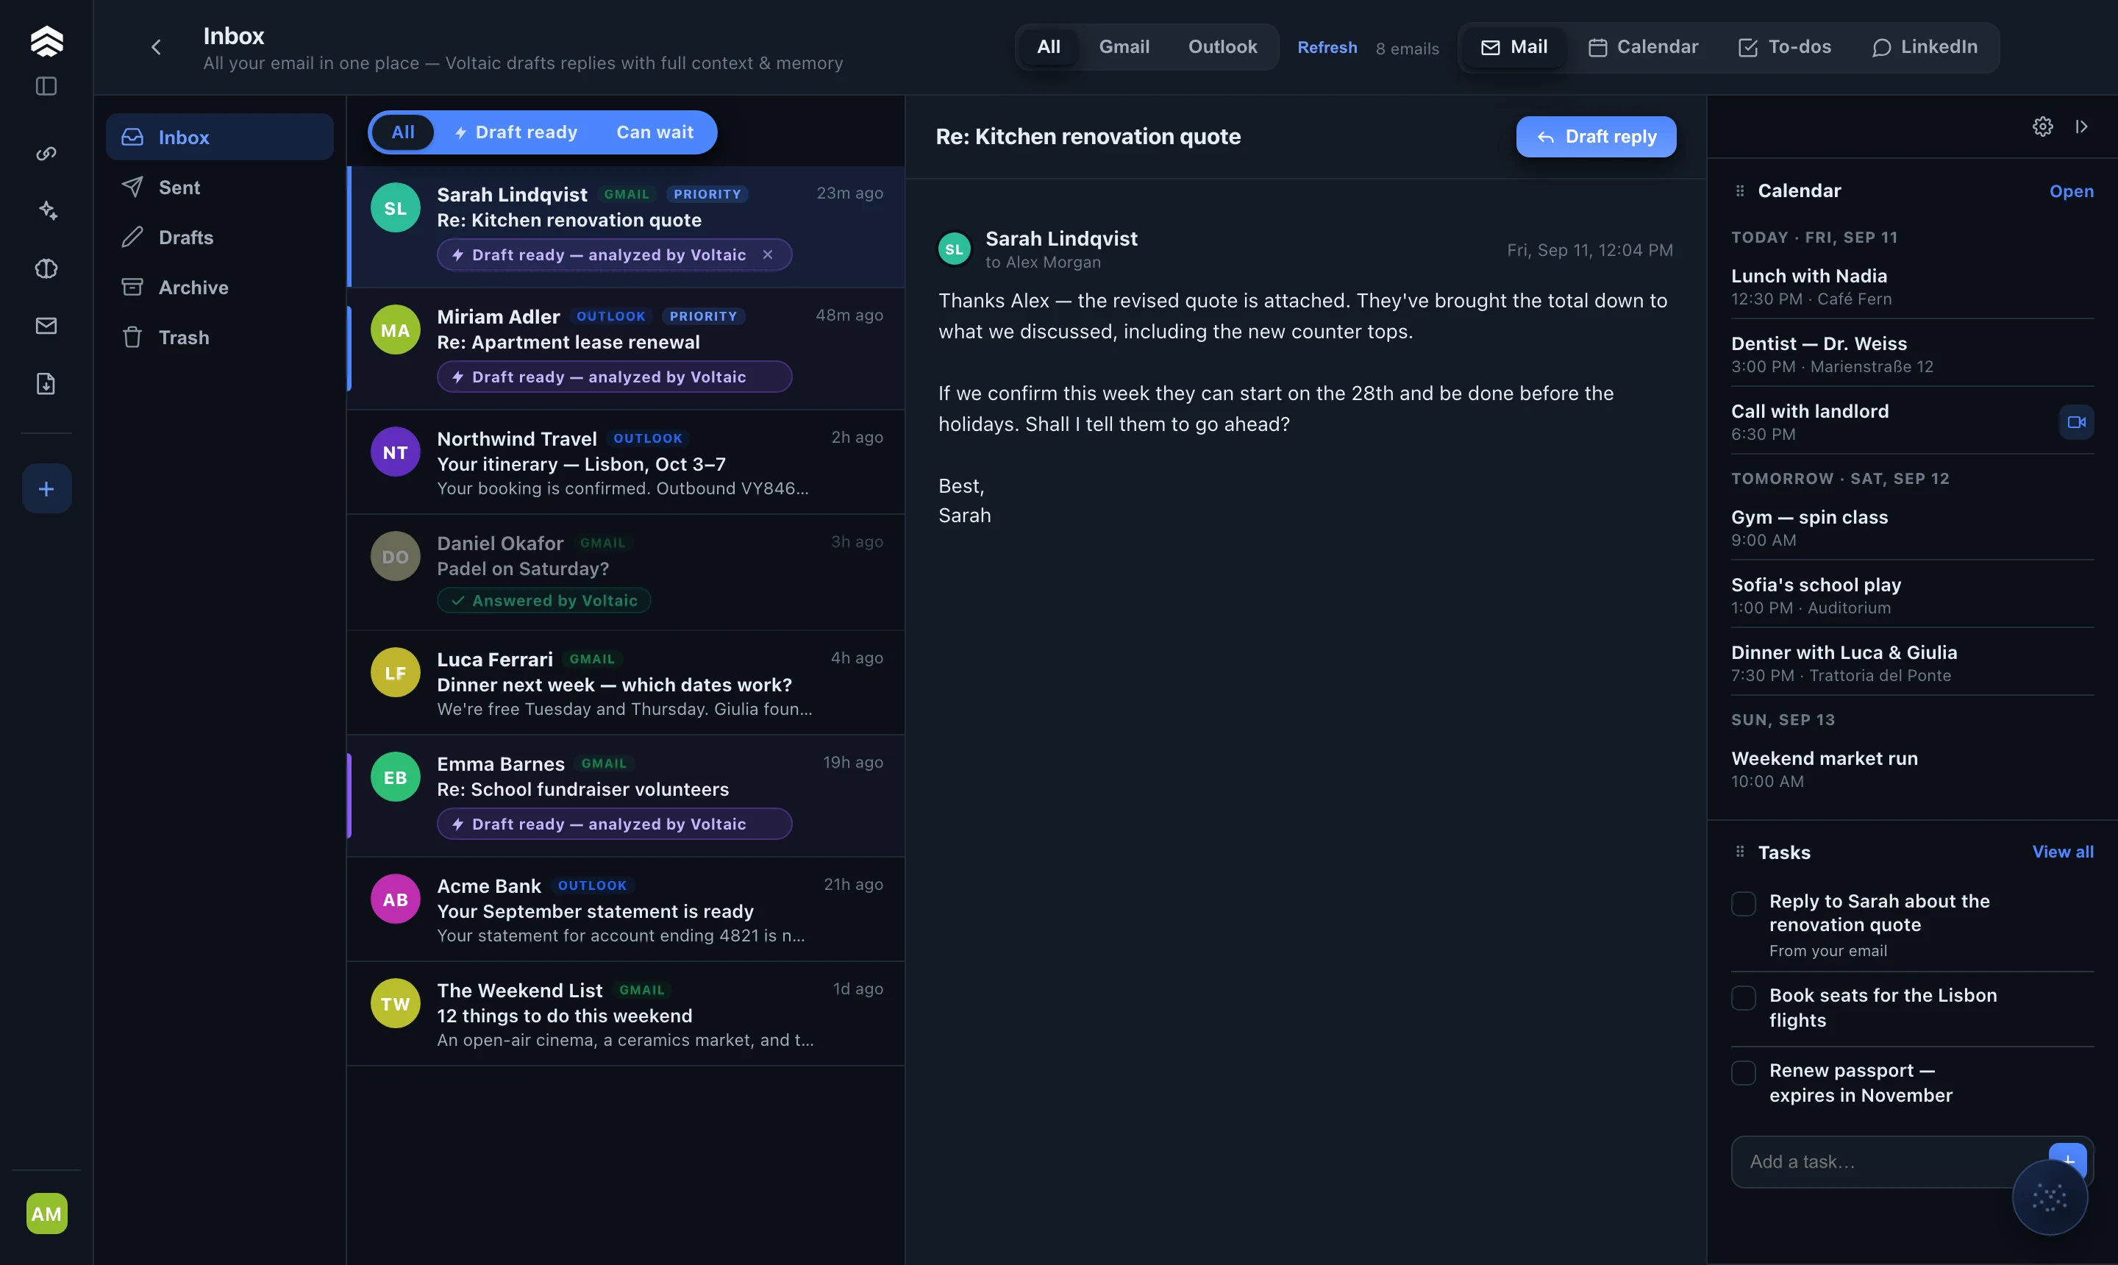The height and width of the screenshot is (1265, 2118).
Task: Open the Sent folder
Action: point(220,188)
